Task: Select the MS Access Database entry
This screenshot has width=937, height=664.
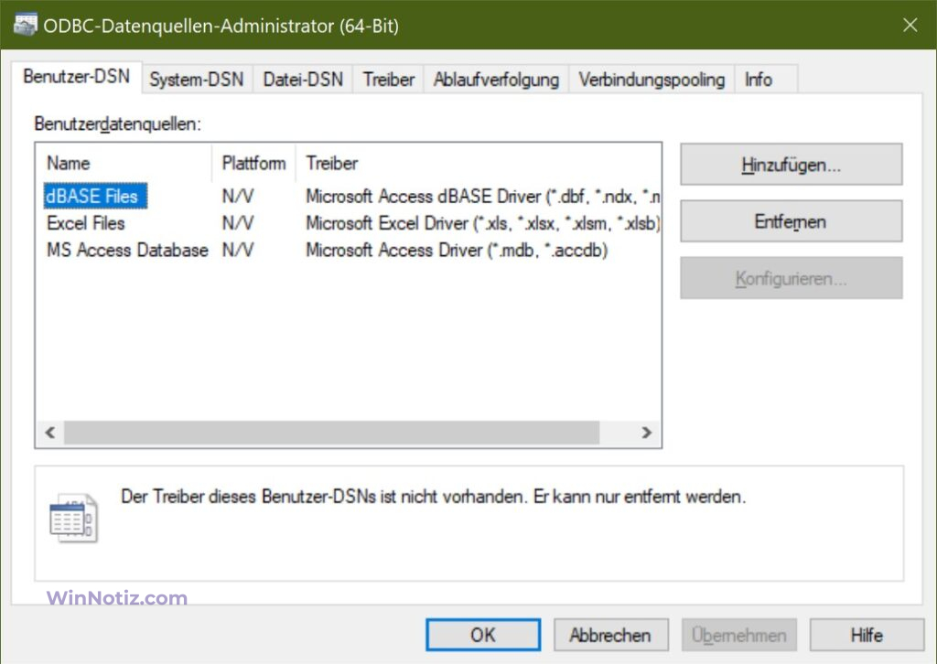Action: click(126, 250)
